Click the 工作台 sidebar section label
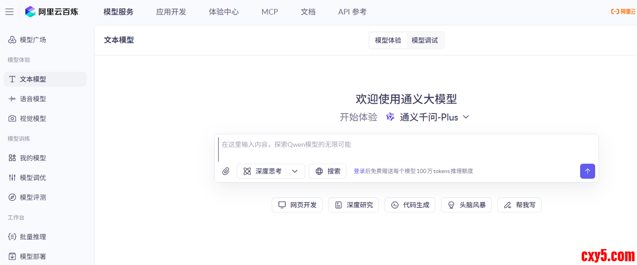This screenshot has height=265, width=637. [x=16, y=217]
